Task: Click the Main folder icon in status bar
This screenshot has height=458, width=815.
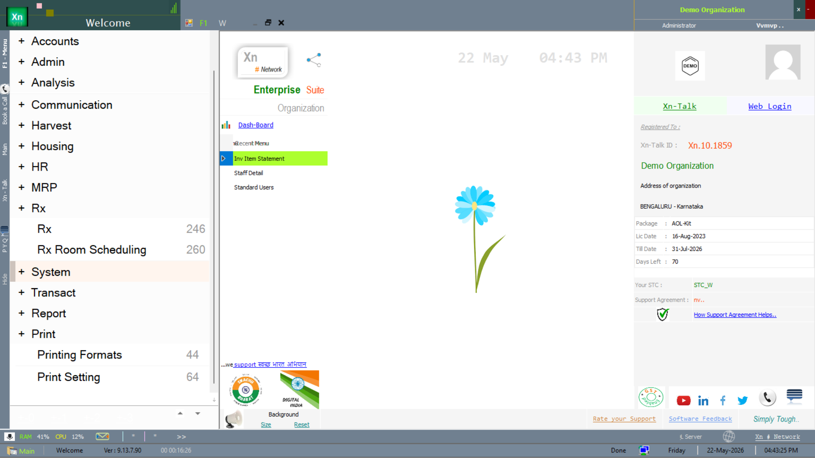Action: point(12,451)
